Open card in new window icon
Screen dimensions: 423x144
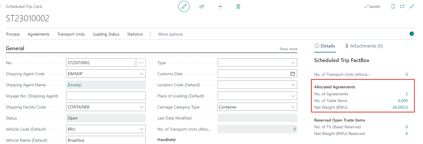(x=403, y=6)
